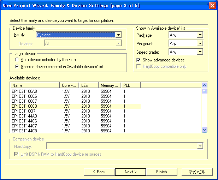Sort by PLL column header
Screen dimensions: 218x180
[131, 85]
